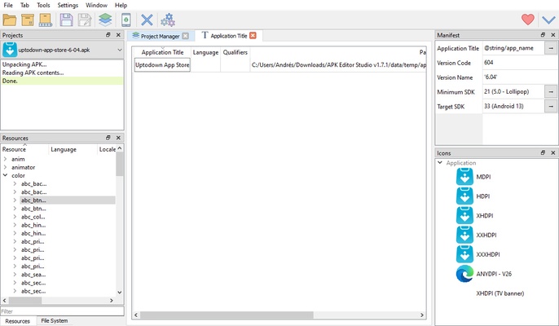Close the Projects panel
The image size is (559, 326).
pyautogui.click(x=118, y=35)
